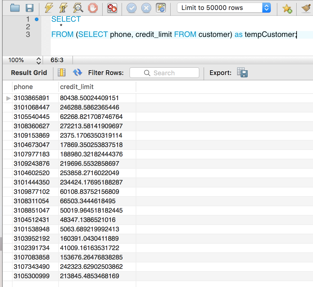Commit transaction with checkmark icon
The width and height of the screenshot is (313, 287).
132,8
